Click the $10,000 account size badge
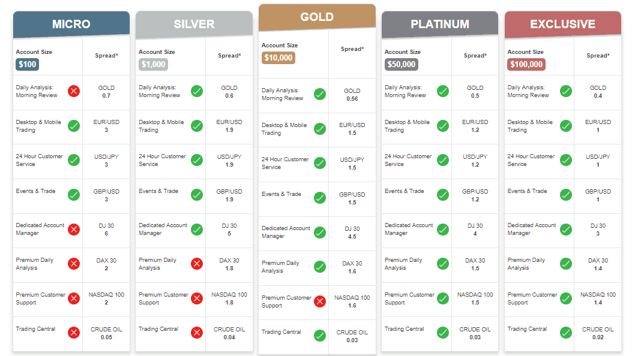This screenshot has height=356, width=644. 278,58
